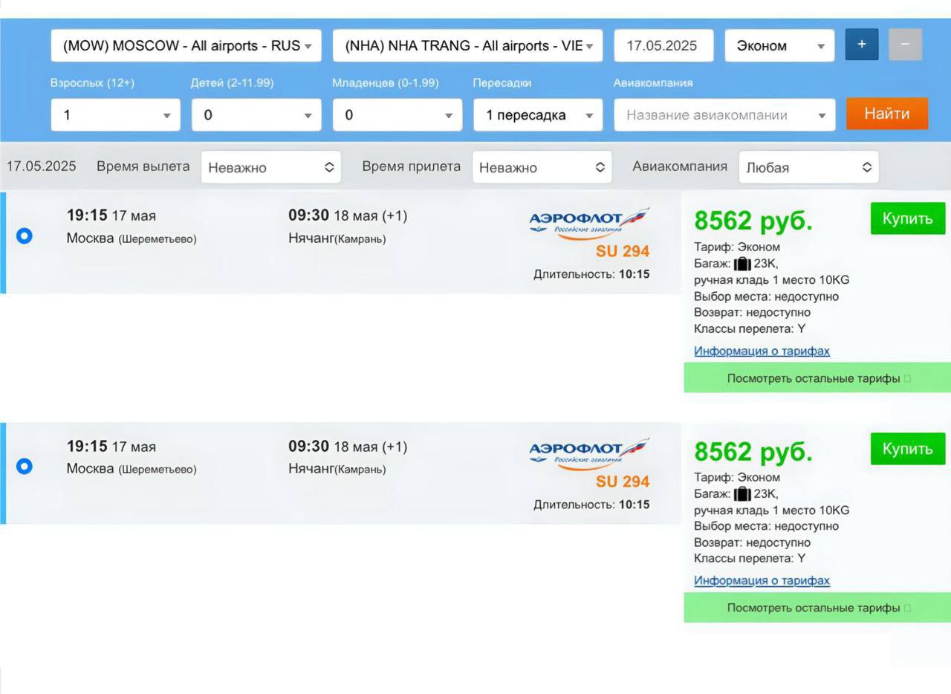Click Купить for the first flight

[907, 218]
